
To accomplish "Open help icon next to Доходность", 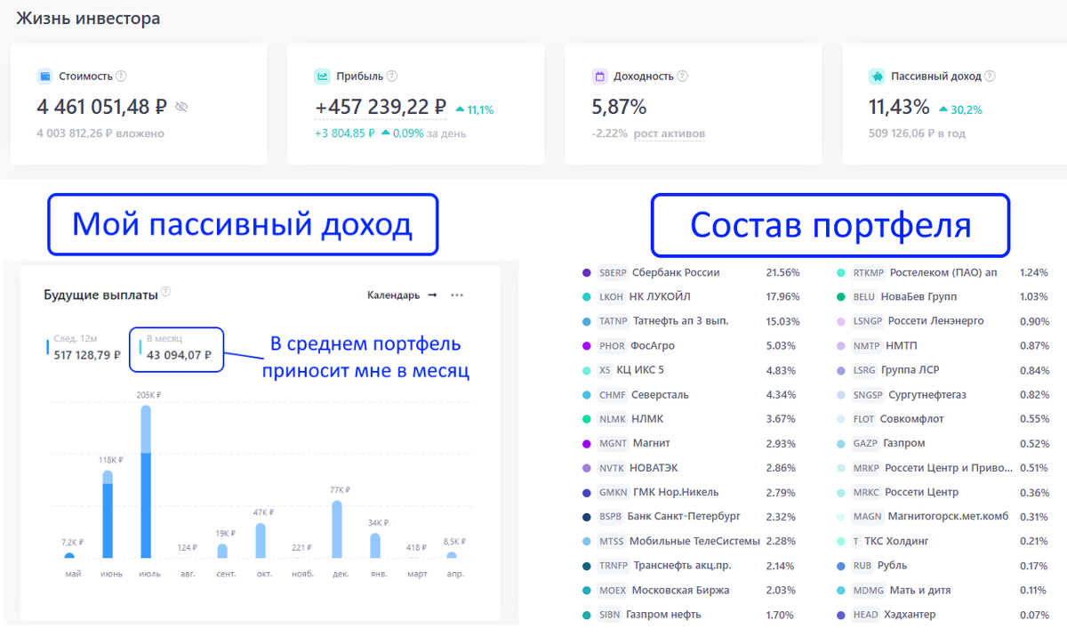I will [x=682, y=77].
